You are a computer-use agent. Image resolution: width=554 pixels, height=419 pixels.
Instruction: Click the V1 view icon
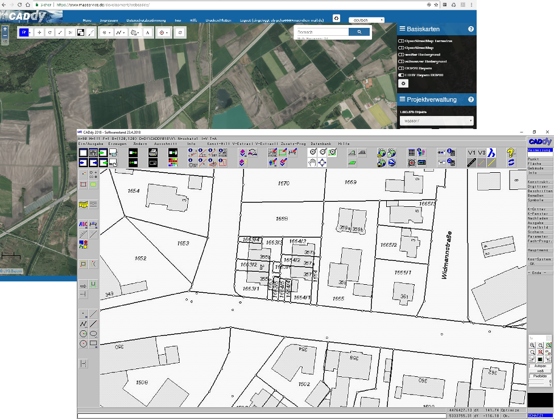471,152
